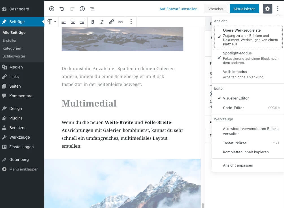
Task: Click Auf Entwurf umstellen link
Action: pyautogui.click(x=178, y=9)
